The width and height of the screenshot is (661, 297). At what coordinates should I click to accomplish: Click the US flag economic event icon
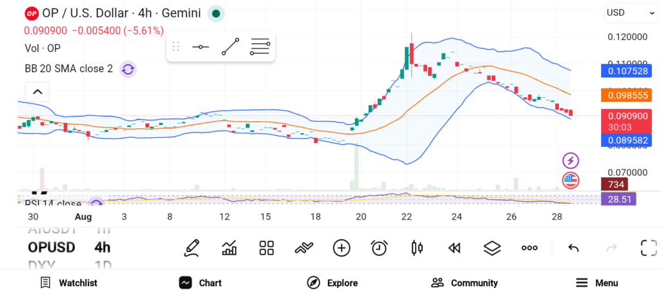tap(571, 180)
